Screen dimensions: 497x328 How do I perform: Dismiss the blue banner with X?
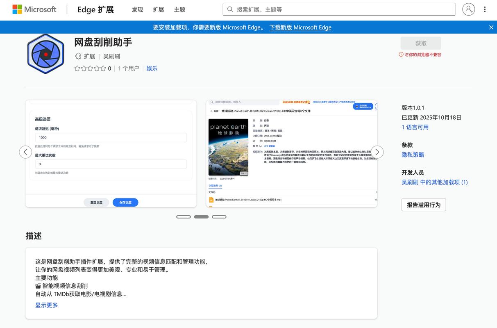[491, 27]
